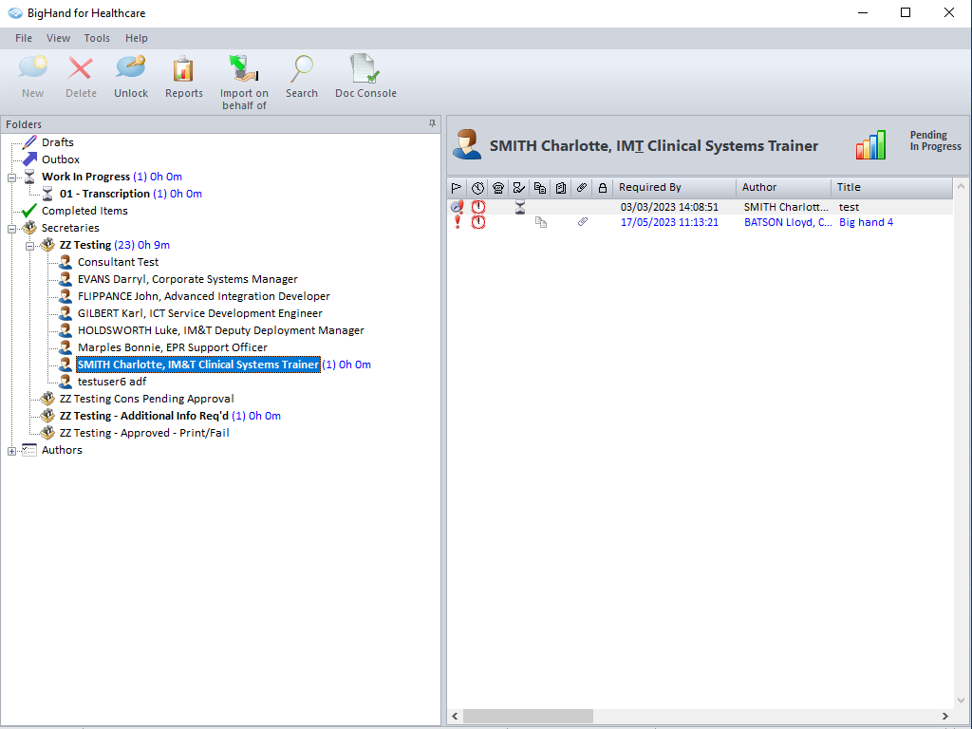Screen dimensions: 972x729
Task: Click the flag column header icon
Action: pos(457,188)
